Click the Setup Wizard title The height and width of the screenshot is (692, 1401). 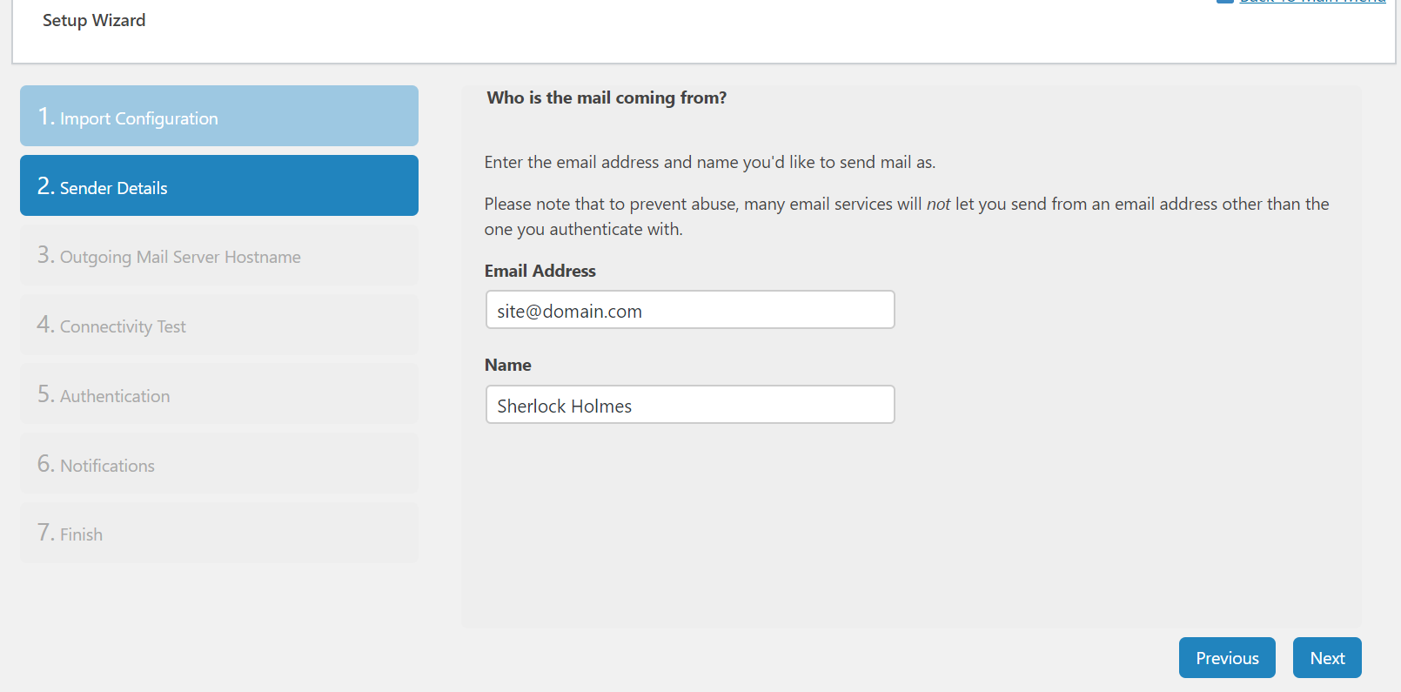point(94,21)
